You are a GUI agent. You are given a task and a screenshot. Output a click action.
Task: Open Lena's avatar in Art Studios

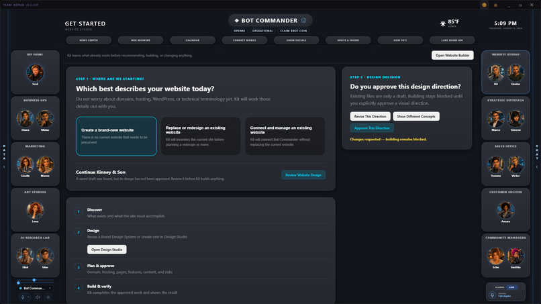[x=35, y=210]
